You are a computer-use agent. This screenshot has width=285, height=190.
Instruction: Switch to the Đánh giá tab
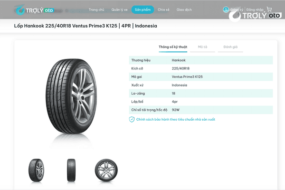click(230, 47)
